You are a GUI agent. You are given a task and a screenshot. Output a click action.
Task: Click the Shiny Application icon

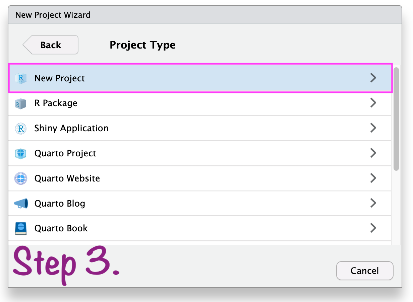click(21, 129)
